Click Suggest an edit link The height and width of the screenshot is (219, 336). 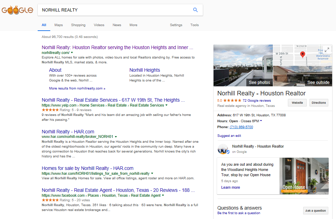click(x=229, y=135)
